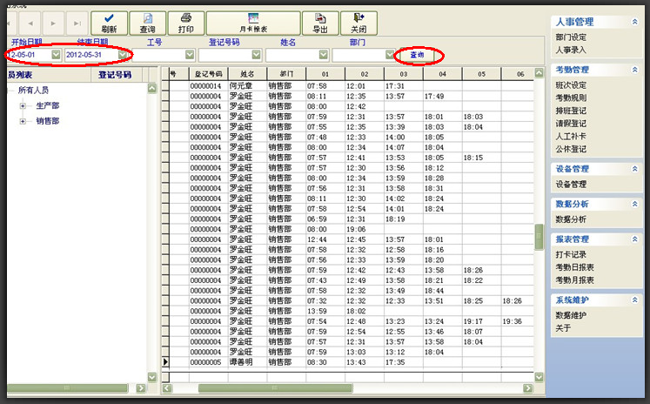The height and width of the screenshot is (404, 650).
Task: Collapse the 考勤管理 panel section
Action: click(634, 70)
